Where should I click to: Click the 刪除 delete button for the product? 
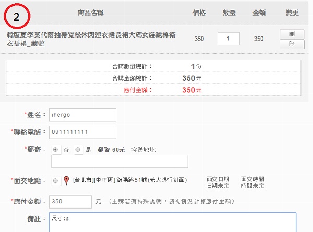pos(292,39)
